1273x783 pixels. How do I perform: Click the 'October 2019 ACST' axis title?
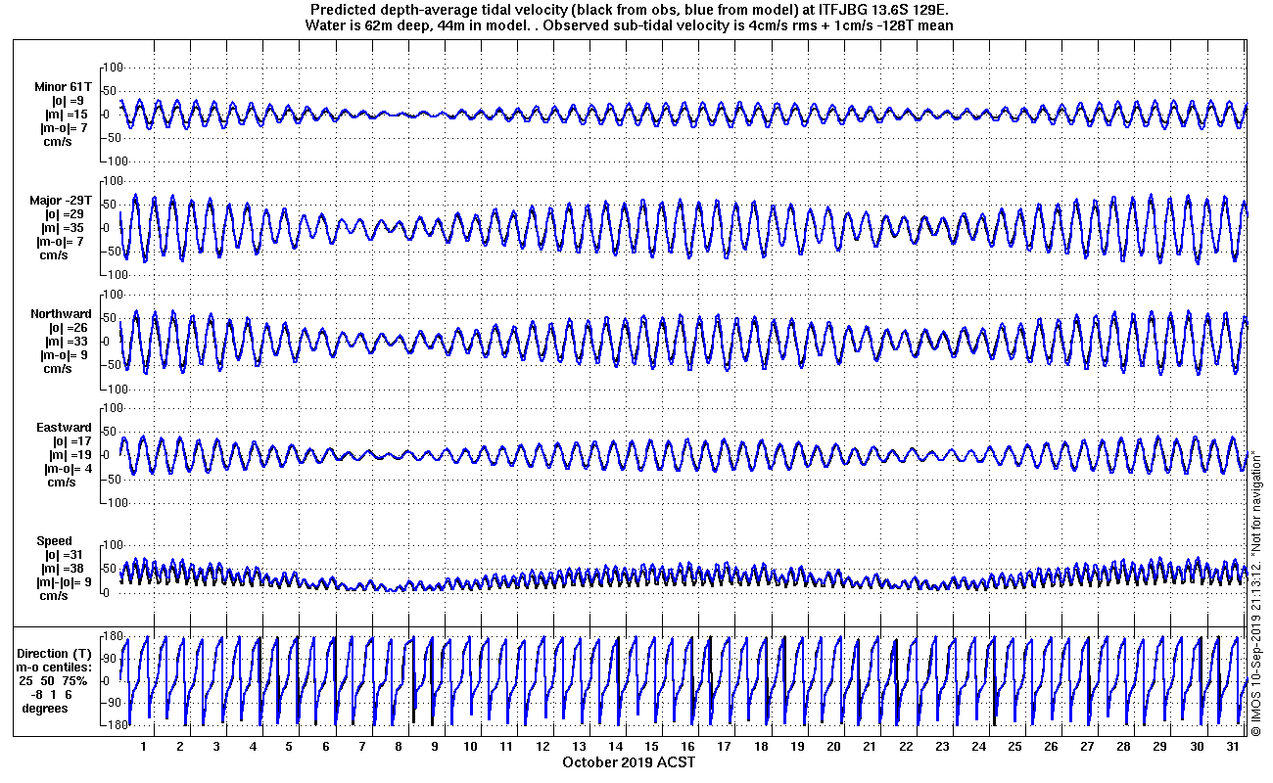(x=629, y=761)
